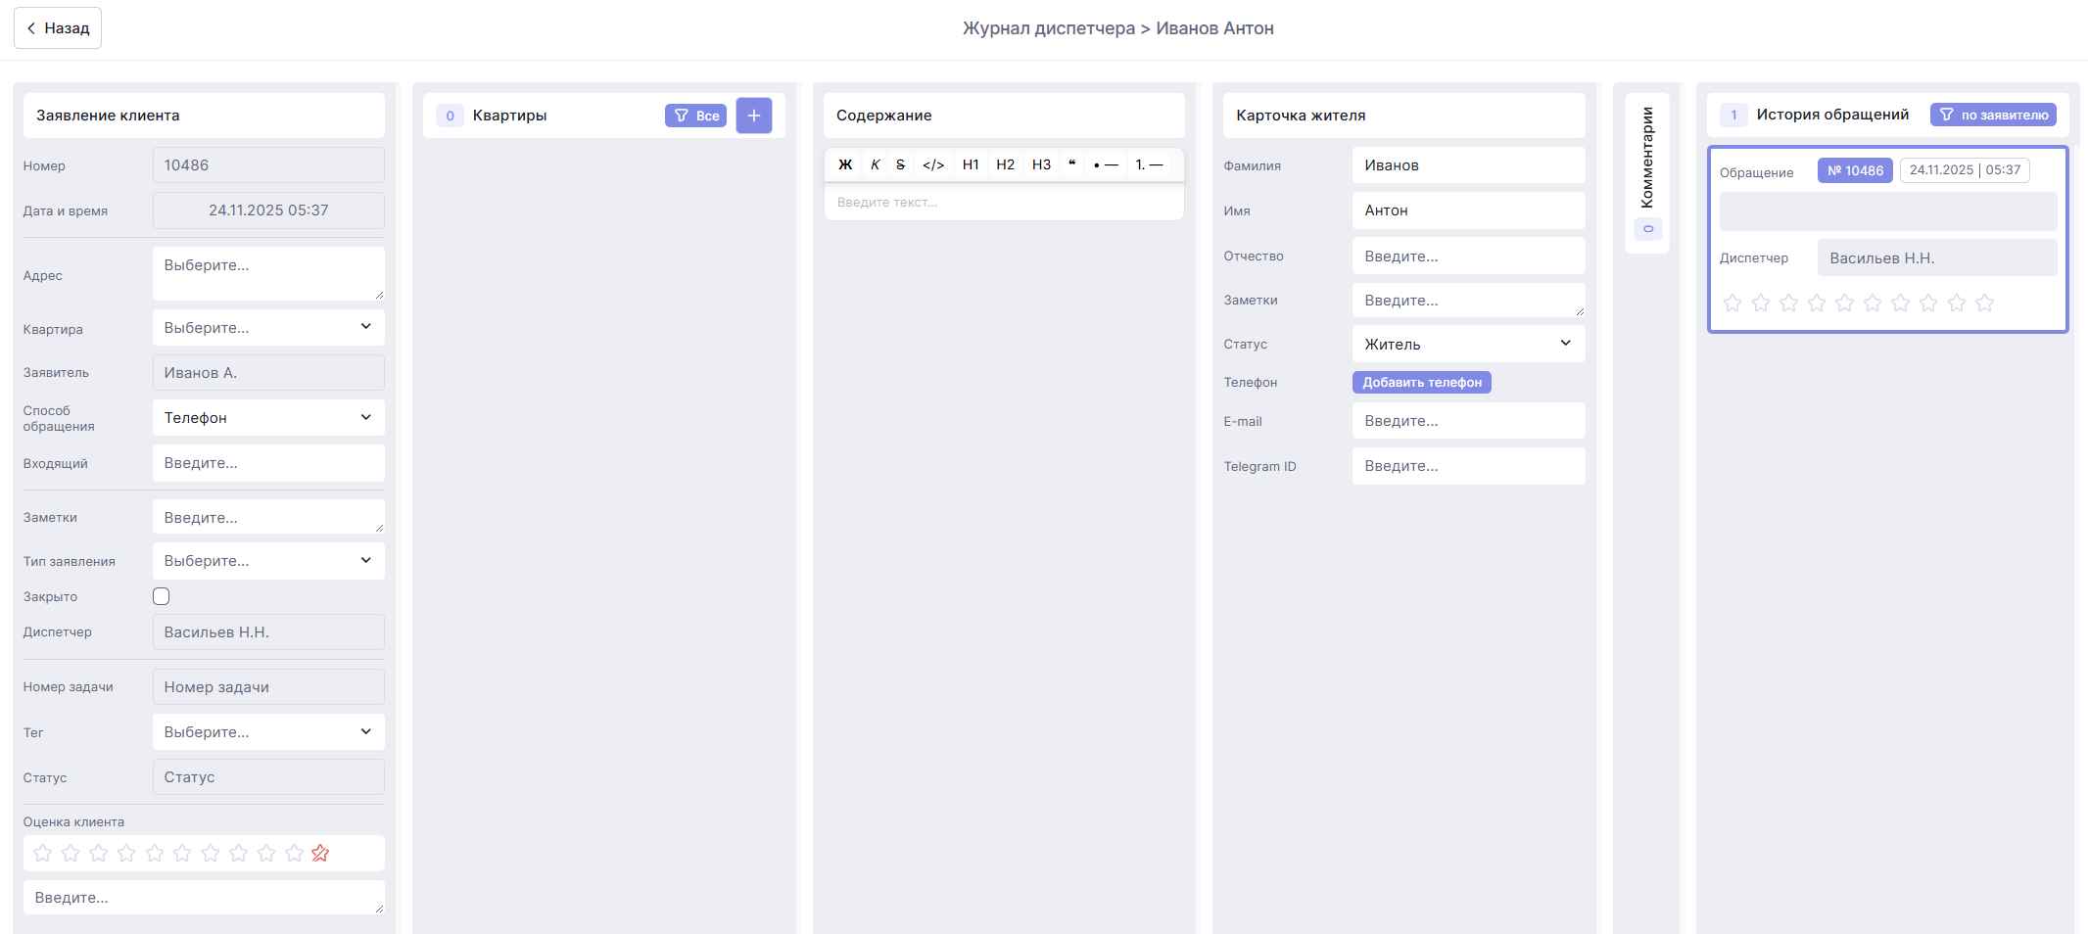Viewport: 2088px width, 934px height.
Task: Clear client rating with red crossed star
Action: tap(320, 854)
